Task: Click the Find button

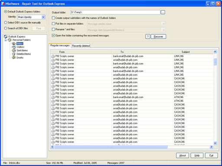Action: point(39,29)
